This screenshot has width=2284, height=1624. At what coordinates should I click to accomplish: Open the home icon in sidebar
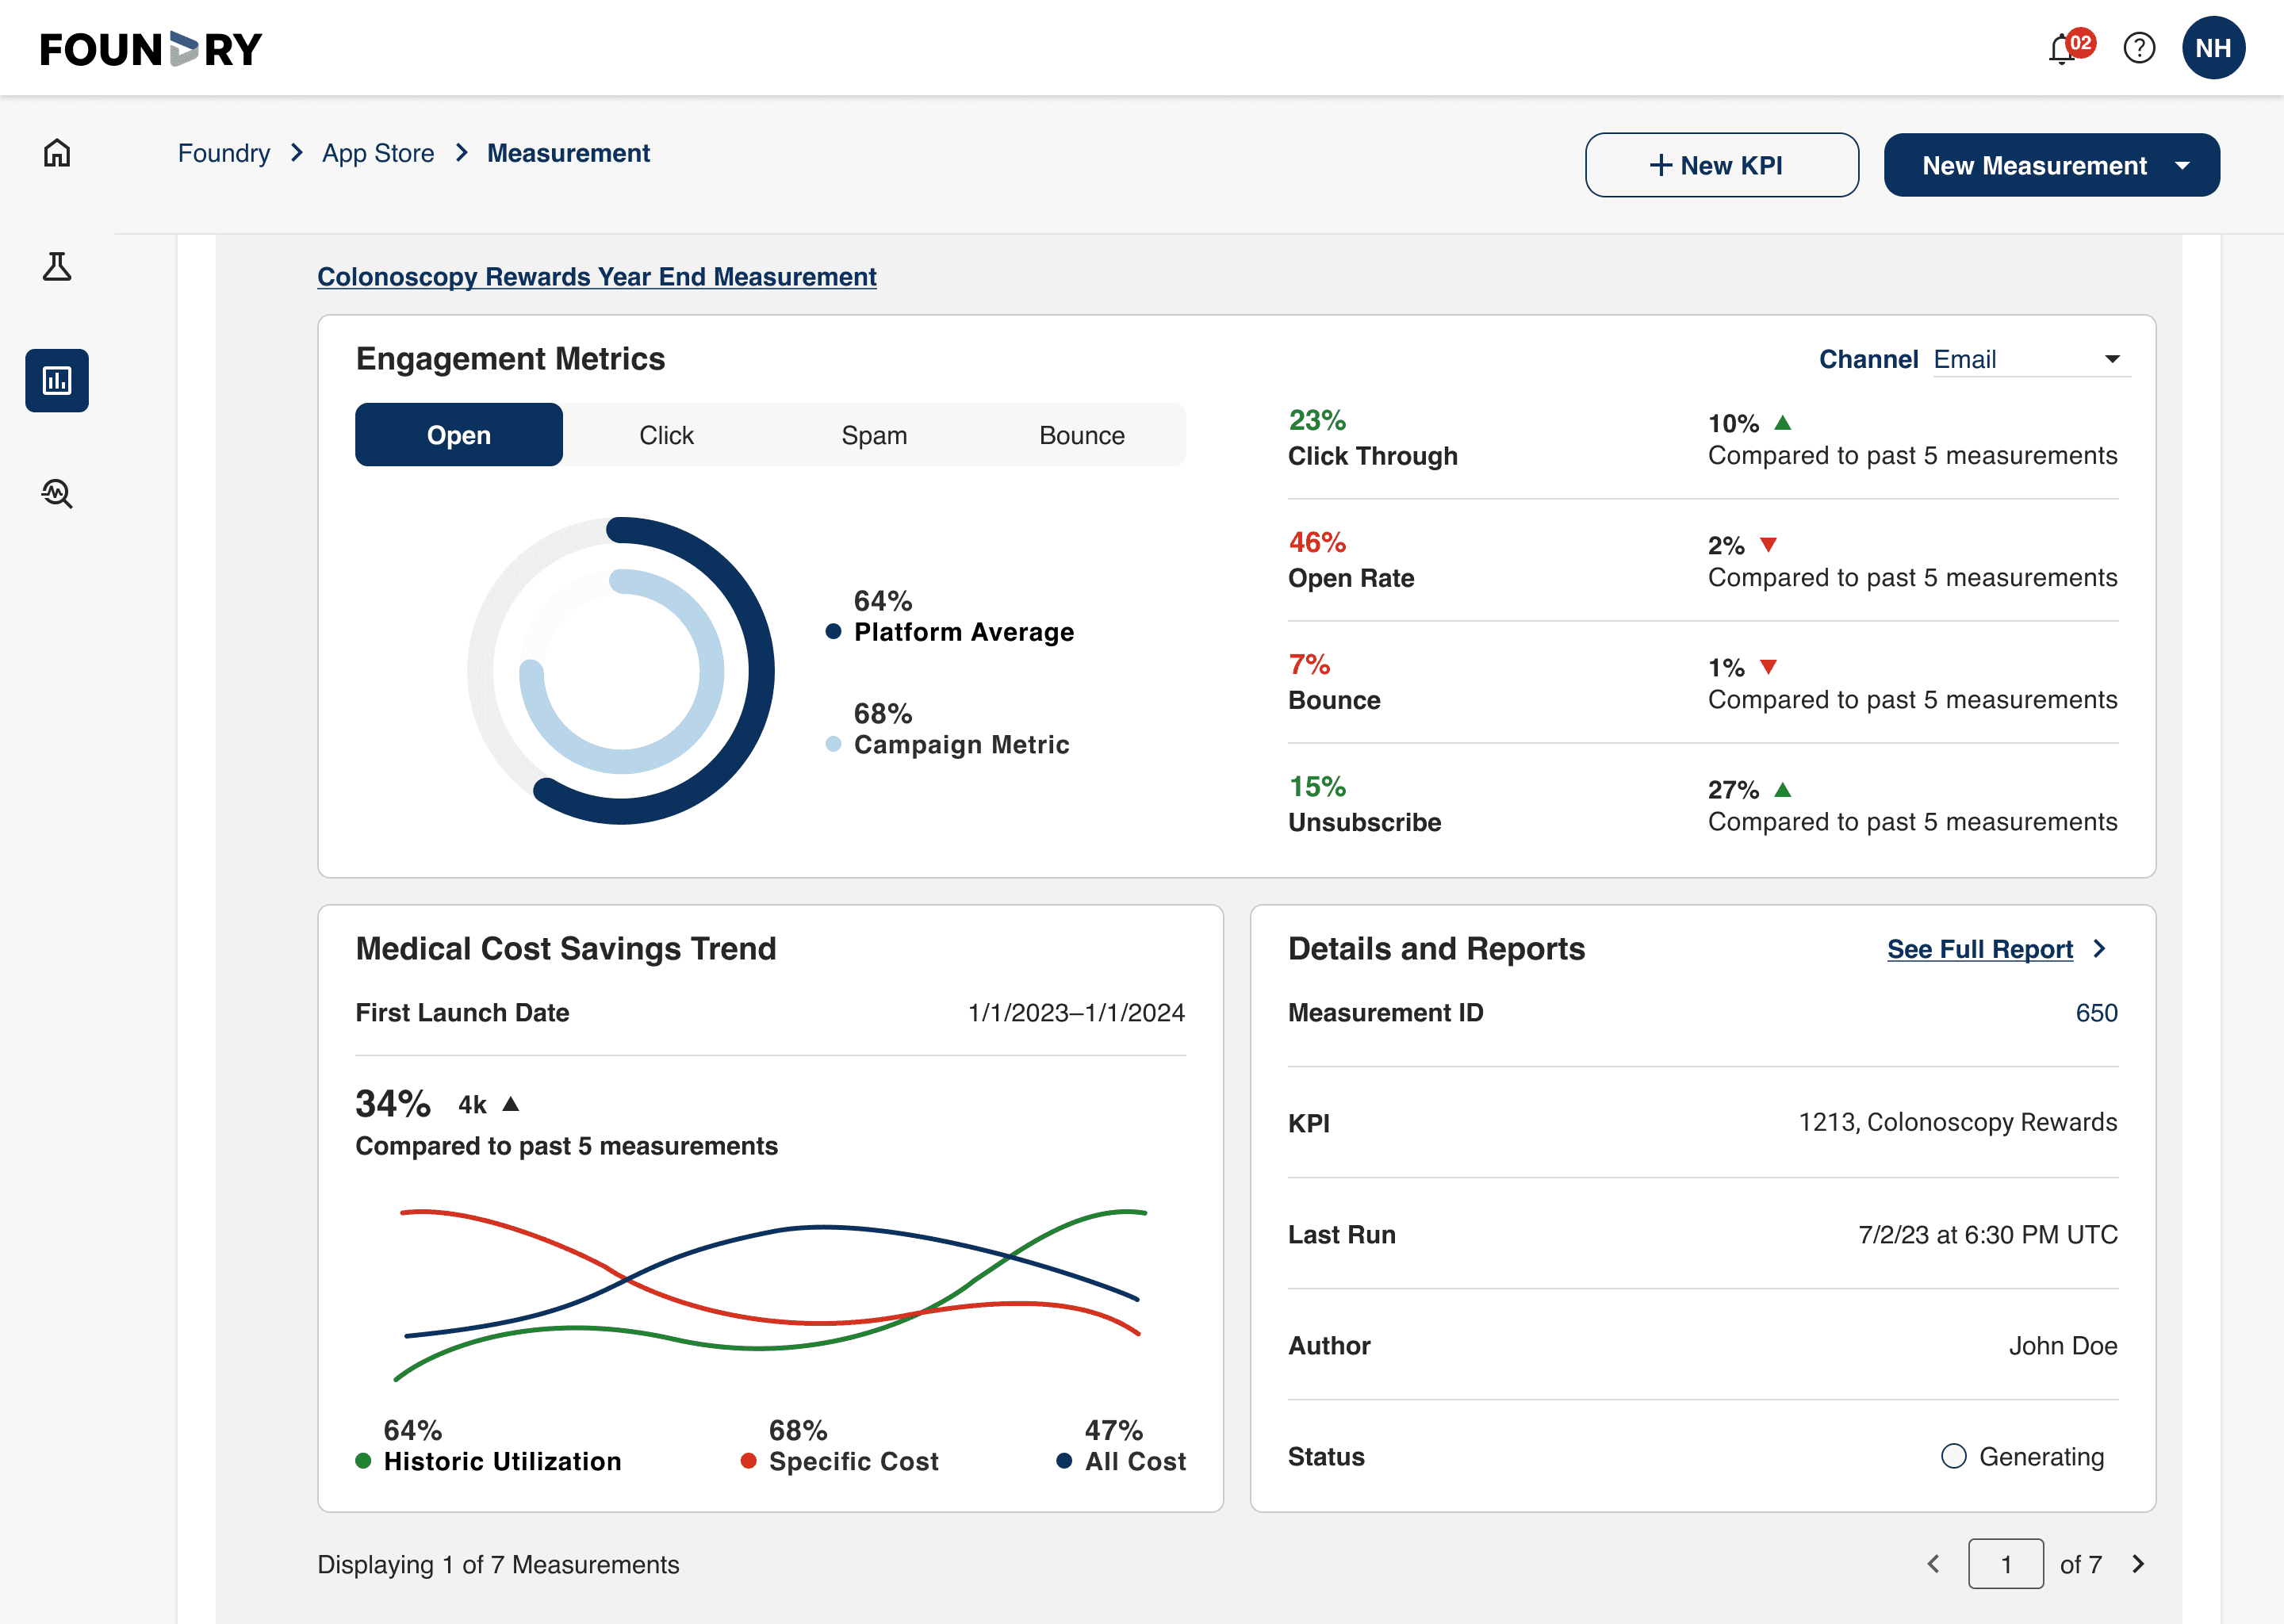[x=57, y=153]
